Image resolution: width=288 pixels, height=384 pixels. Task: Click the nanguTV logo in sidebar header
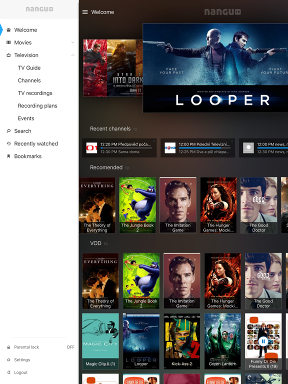click(x=39, y=9)
